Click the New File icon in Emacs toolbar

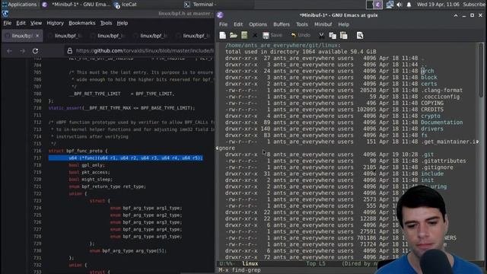coord(223,36)
